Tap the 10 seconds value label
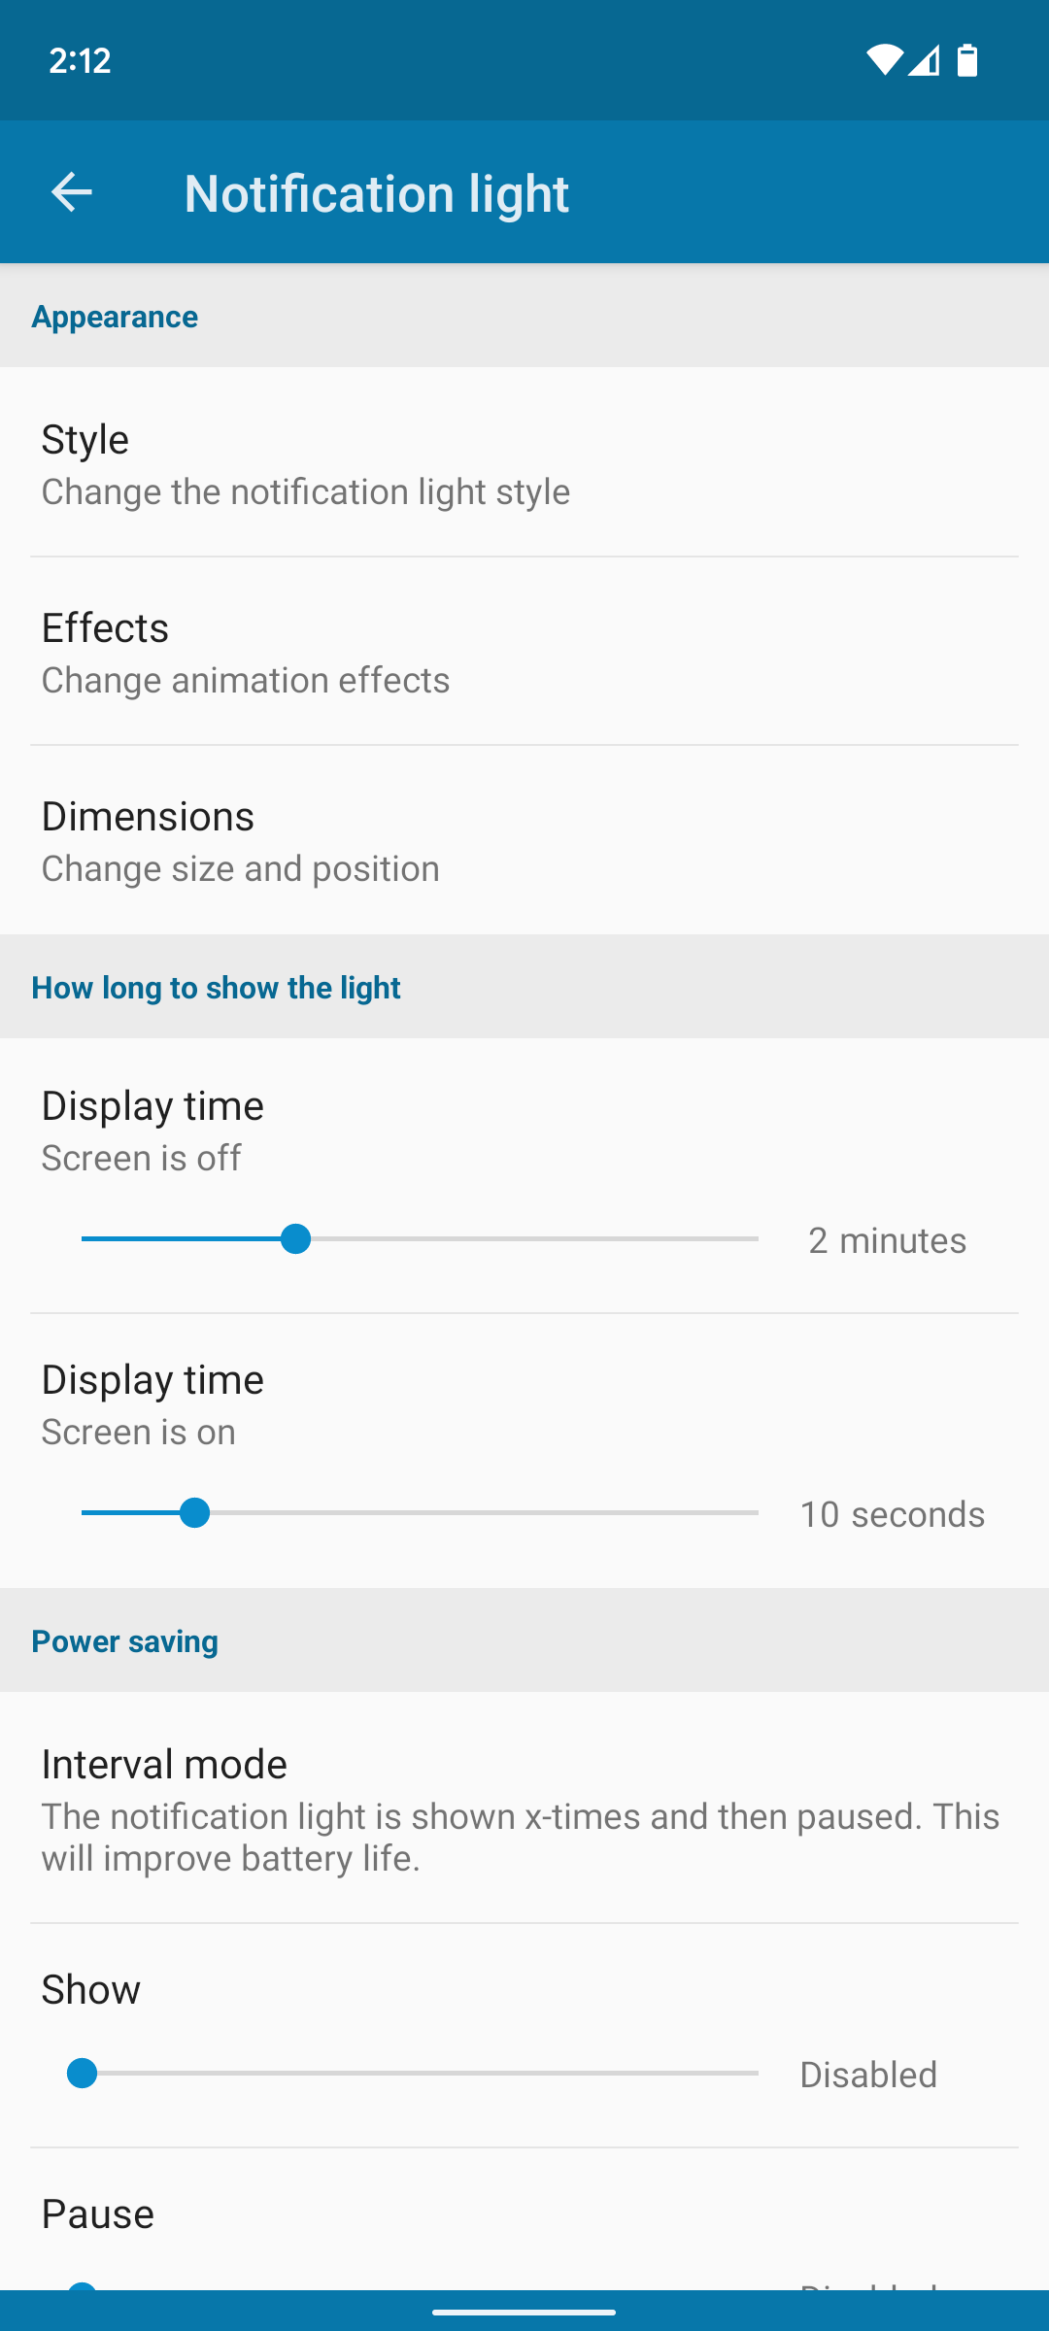Viewport: 1049px width, 2331px height. 892,1514
